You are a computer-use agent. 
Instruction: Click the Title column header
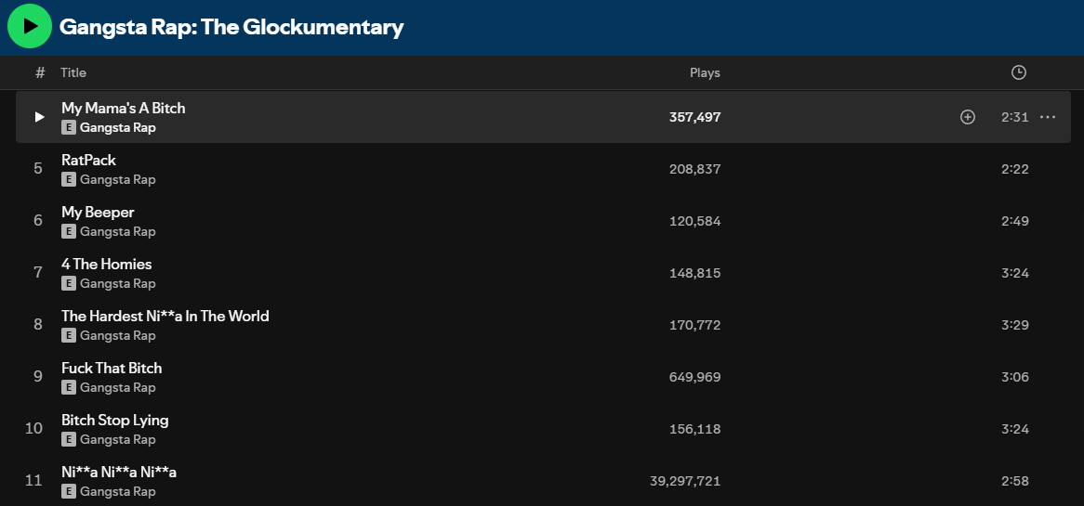point(73,72)
